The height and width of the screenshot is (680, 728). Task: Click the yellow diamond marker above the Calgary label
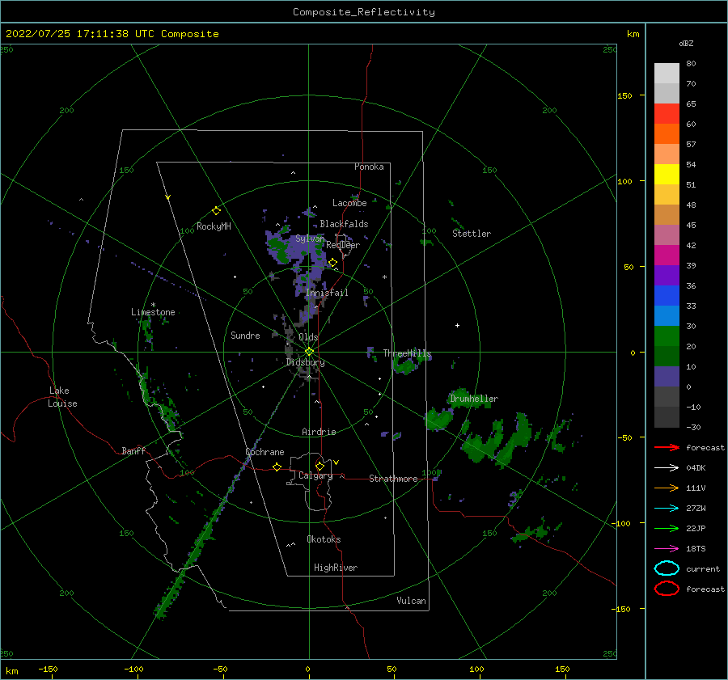pyautogui.click(x=320, y=466)
